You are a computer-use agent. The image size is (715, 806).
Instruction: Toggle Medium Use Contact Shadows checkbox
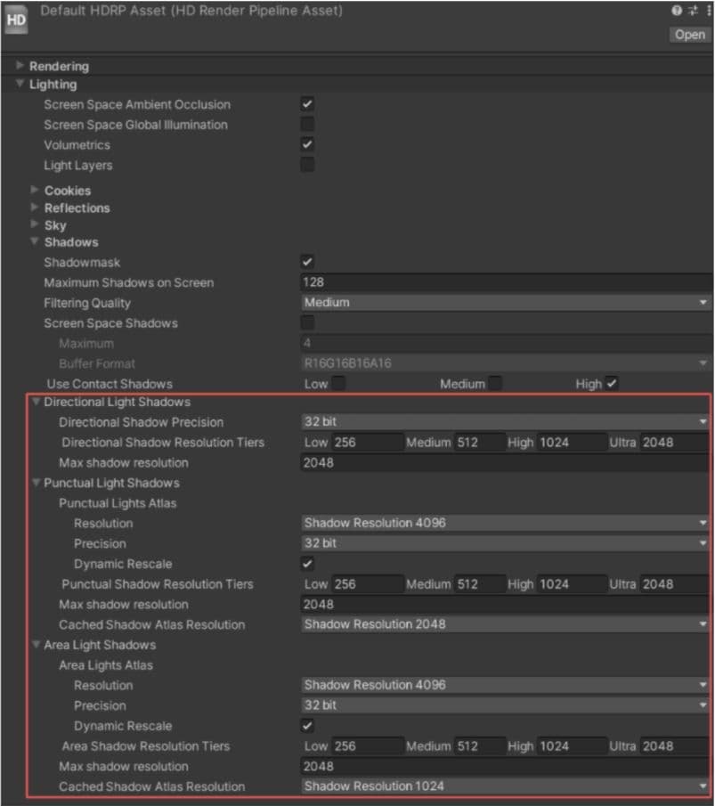[x=495, y=384]
